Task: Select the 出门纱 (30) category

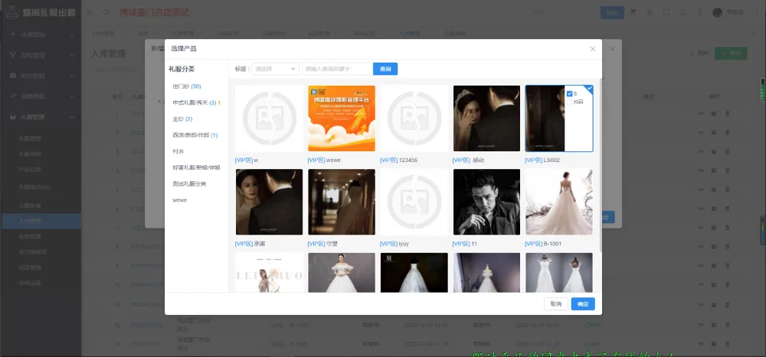Action: pyautogui.click(x=187, y=86)
